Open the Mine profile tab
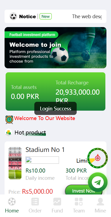Image resolution: width=111 pixels, height=217 pixels. (x=100, y=205)
